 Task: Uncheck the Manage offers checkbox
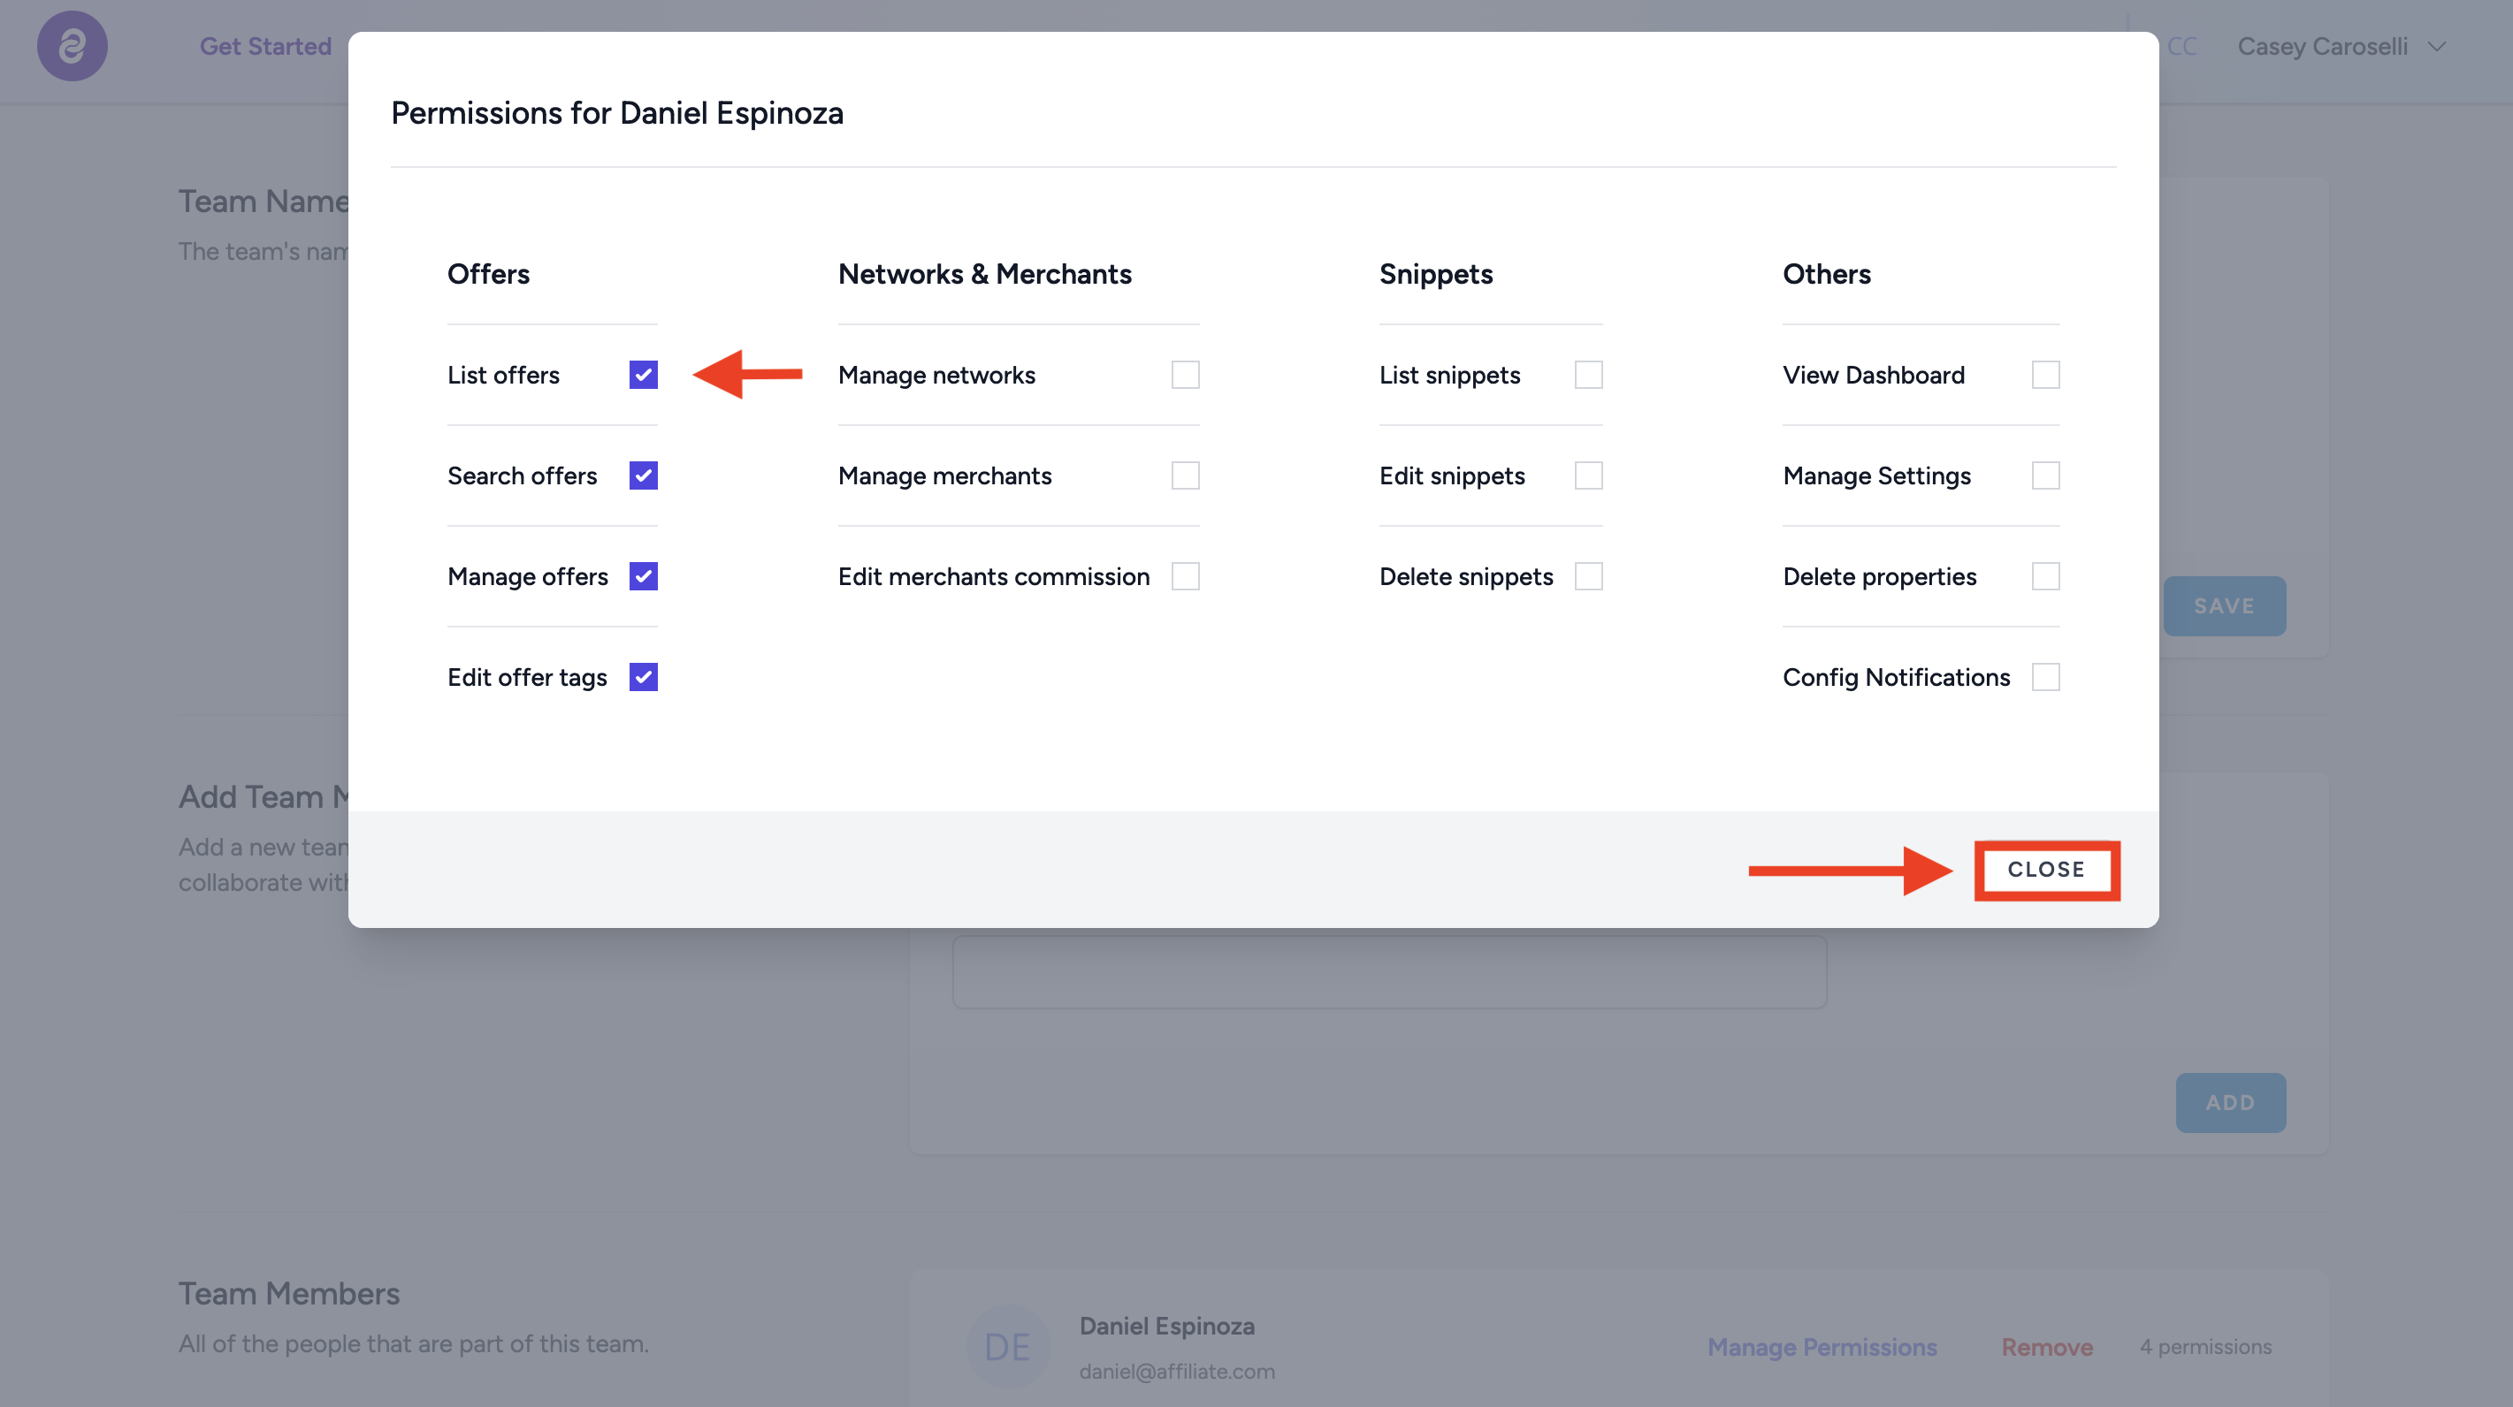pos(643,576)
